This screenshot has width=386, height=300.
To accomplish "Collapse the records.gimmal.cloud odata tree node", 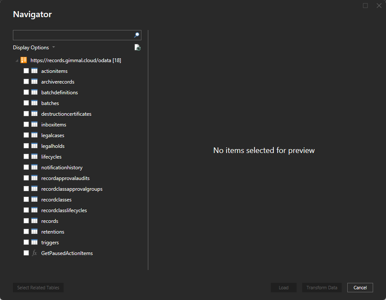I will click(x=17, y=60).
